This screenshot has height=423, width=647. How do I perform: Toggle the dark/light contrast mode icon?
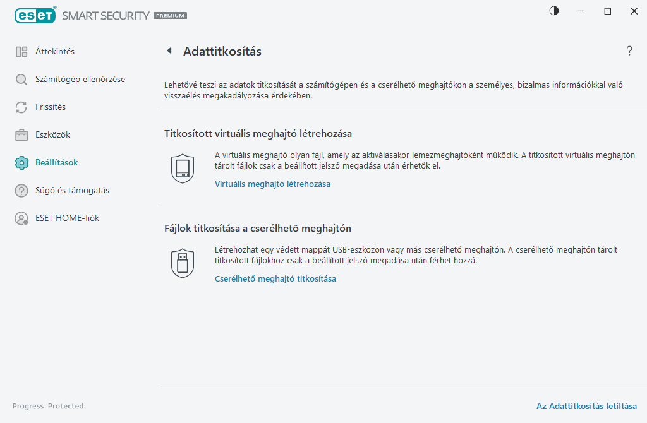[554, 11]
